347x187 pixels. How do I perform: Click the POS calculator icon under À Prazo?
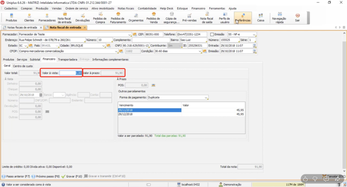(x=154, y=85)
